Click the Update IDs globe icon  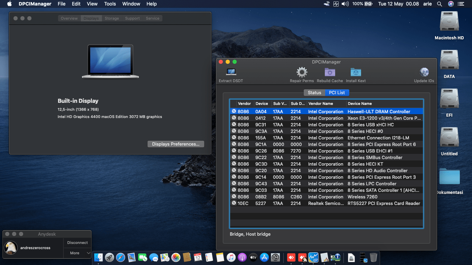(424, 72)
